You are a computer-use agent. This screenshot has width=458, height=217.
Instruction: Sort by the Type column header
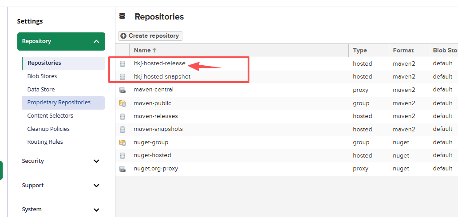(369, 51)
